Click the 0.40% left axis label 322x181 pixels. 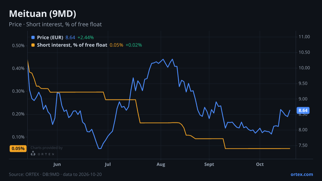(18, 68)
